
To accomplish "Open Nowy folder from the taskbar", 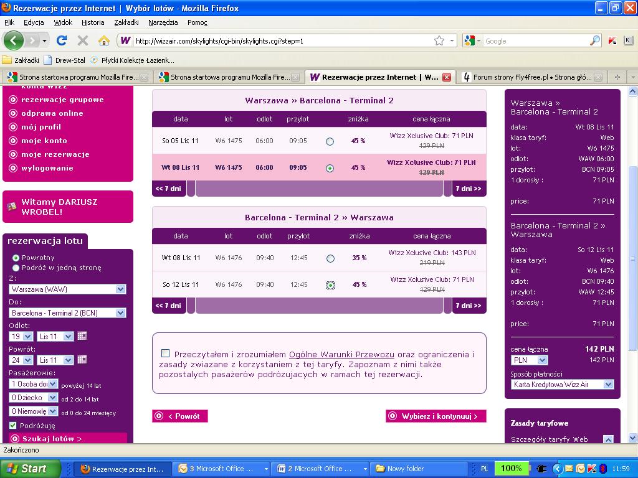I will (421, 469).
